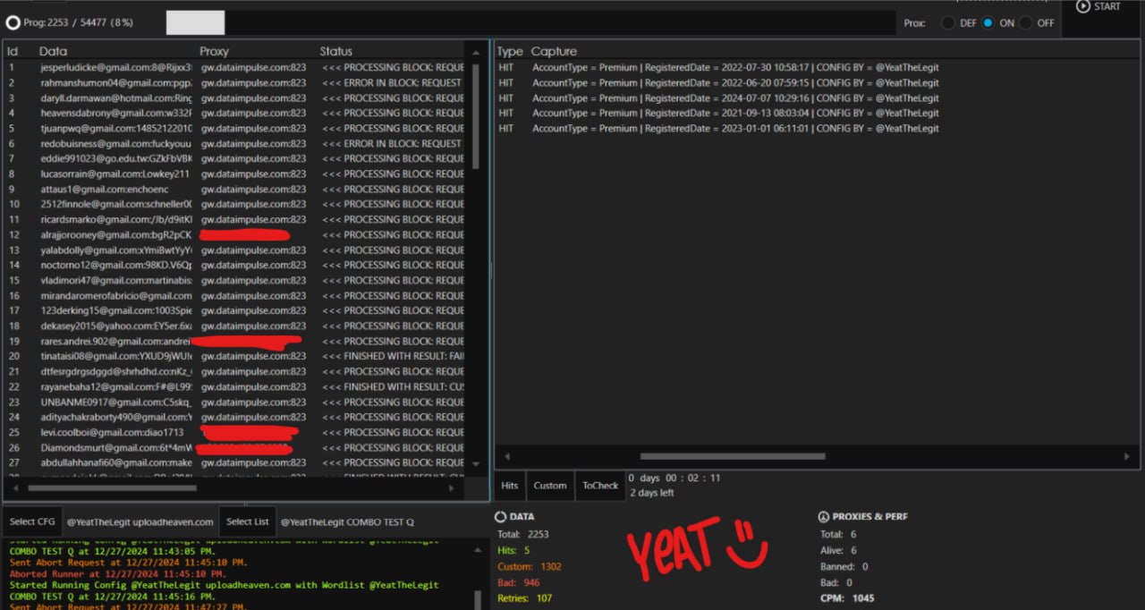Click the Select List button
Viewport: 1145px width, 610px height.
point(248,521)
